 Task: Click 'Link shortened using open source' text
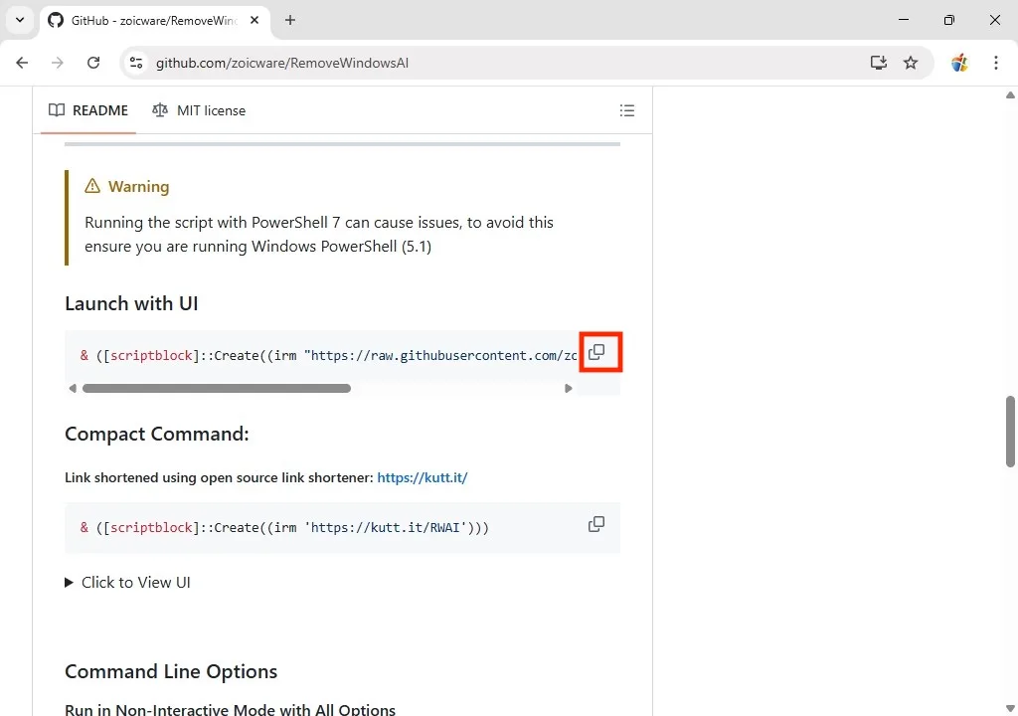(219, 477)
